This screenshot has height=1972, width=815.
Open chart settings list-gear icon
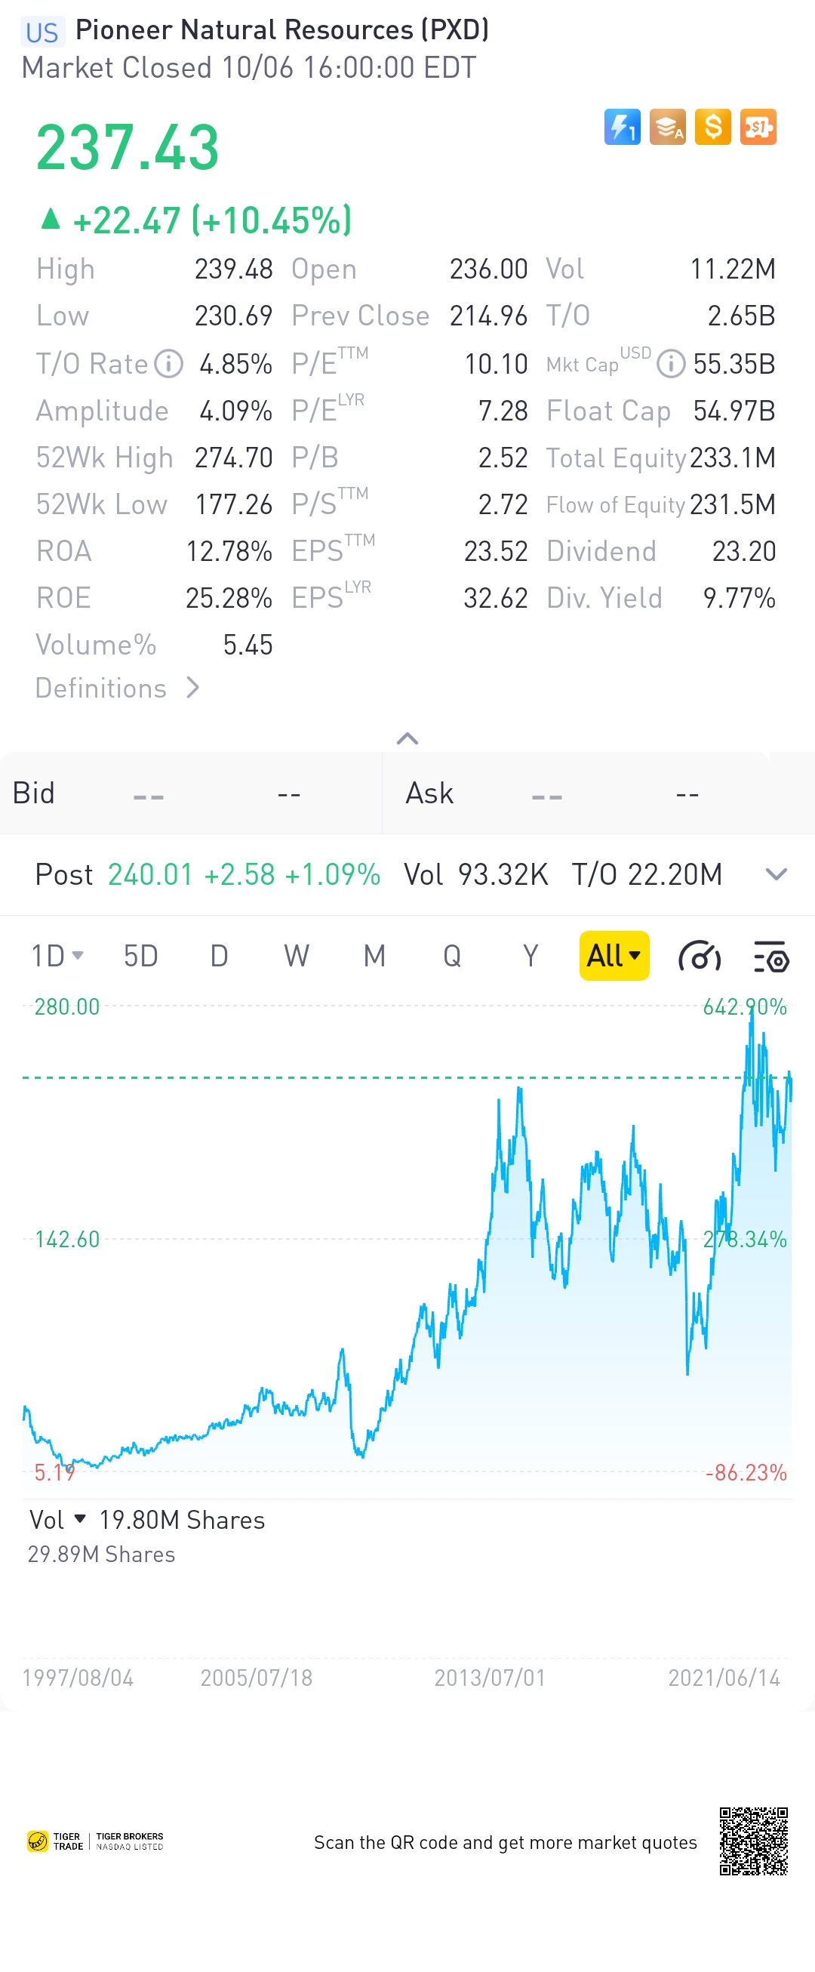pos(770,956)
